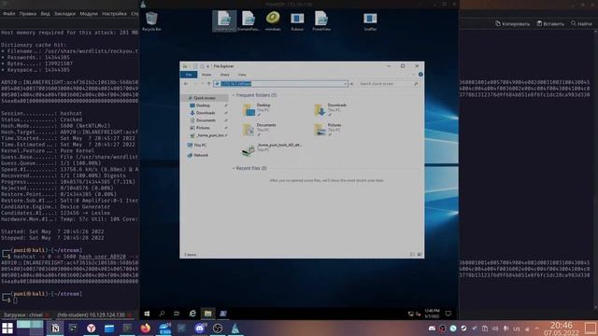Image resolution: width=598 pixels, height=336 pixels.
Task: Switch to large icons view in File Explorer
Action: click(x=420, y=255)
